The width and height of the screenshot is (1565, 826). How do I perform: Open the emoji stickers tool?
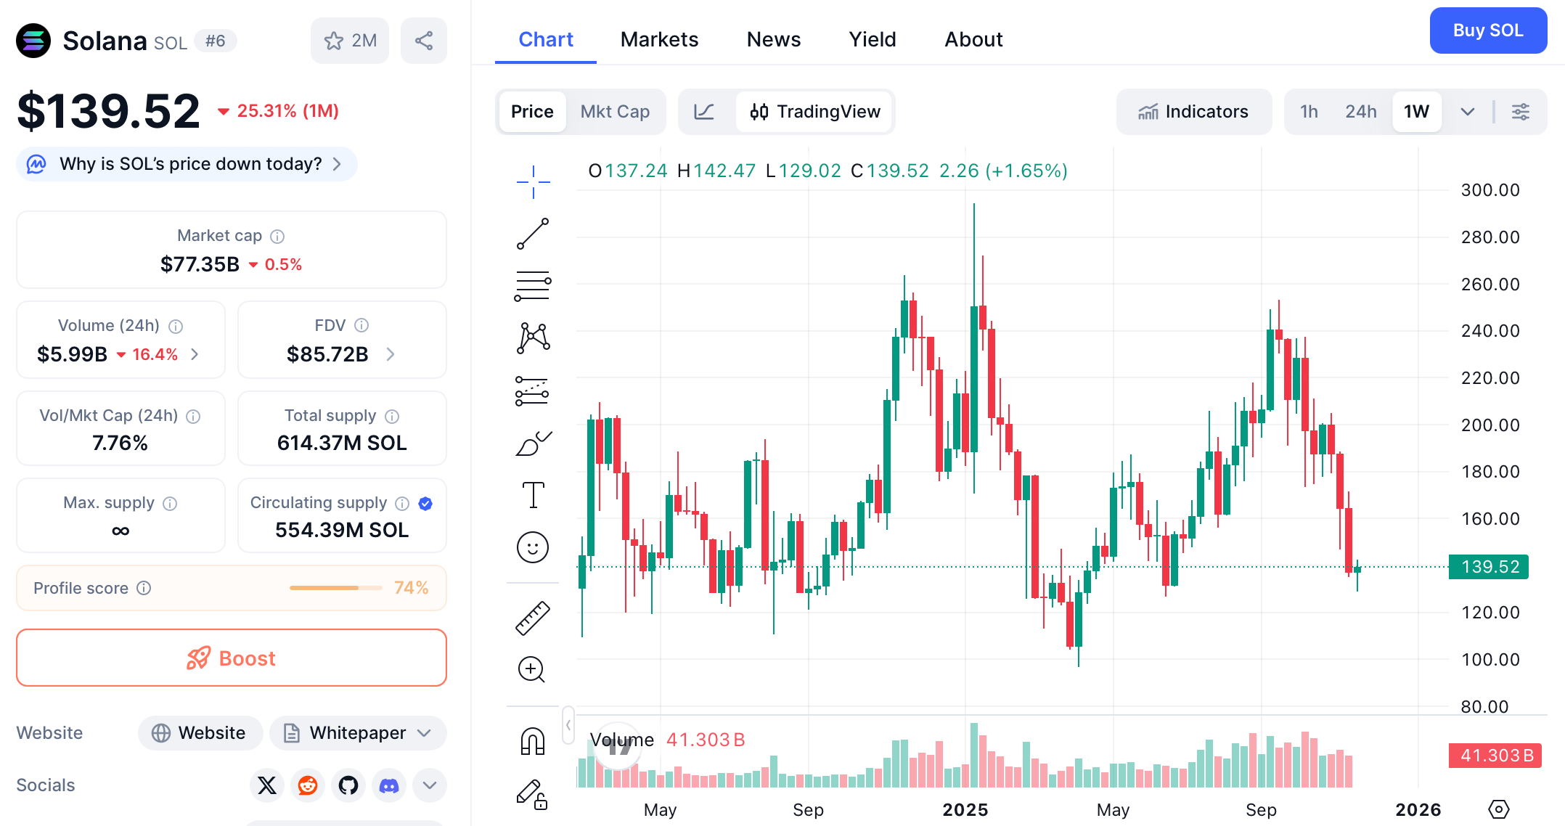(x=533, y=547)
